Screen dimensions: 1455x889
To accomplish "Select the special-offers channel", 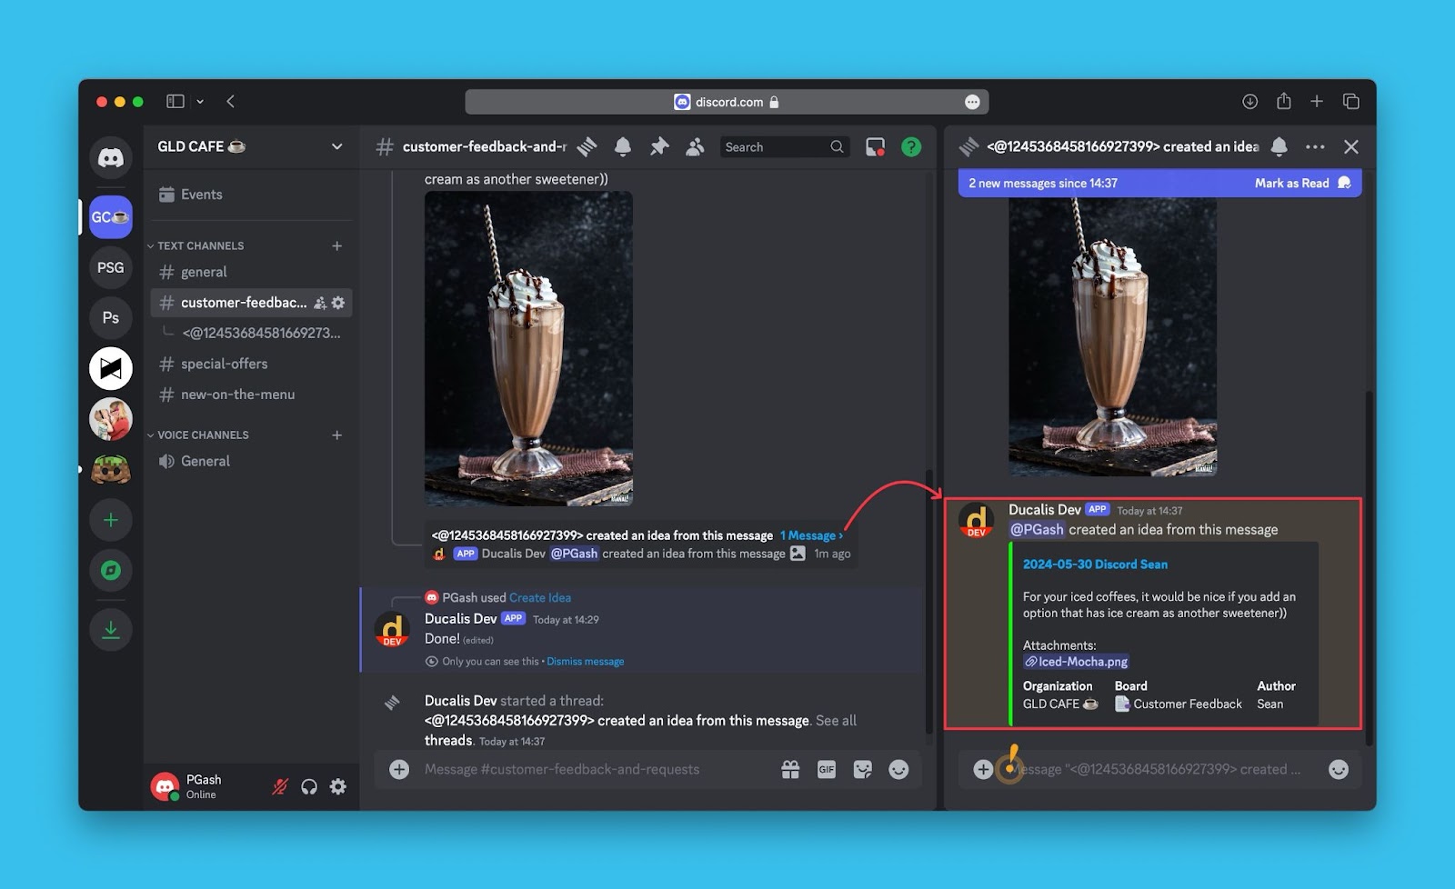I will point(224,364).
